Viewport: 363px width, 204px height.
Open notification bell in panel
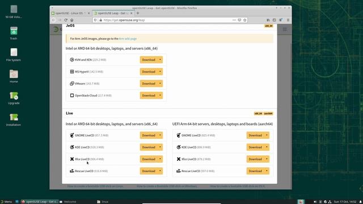361,202
